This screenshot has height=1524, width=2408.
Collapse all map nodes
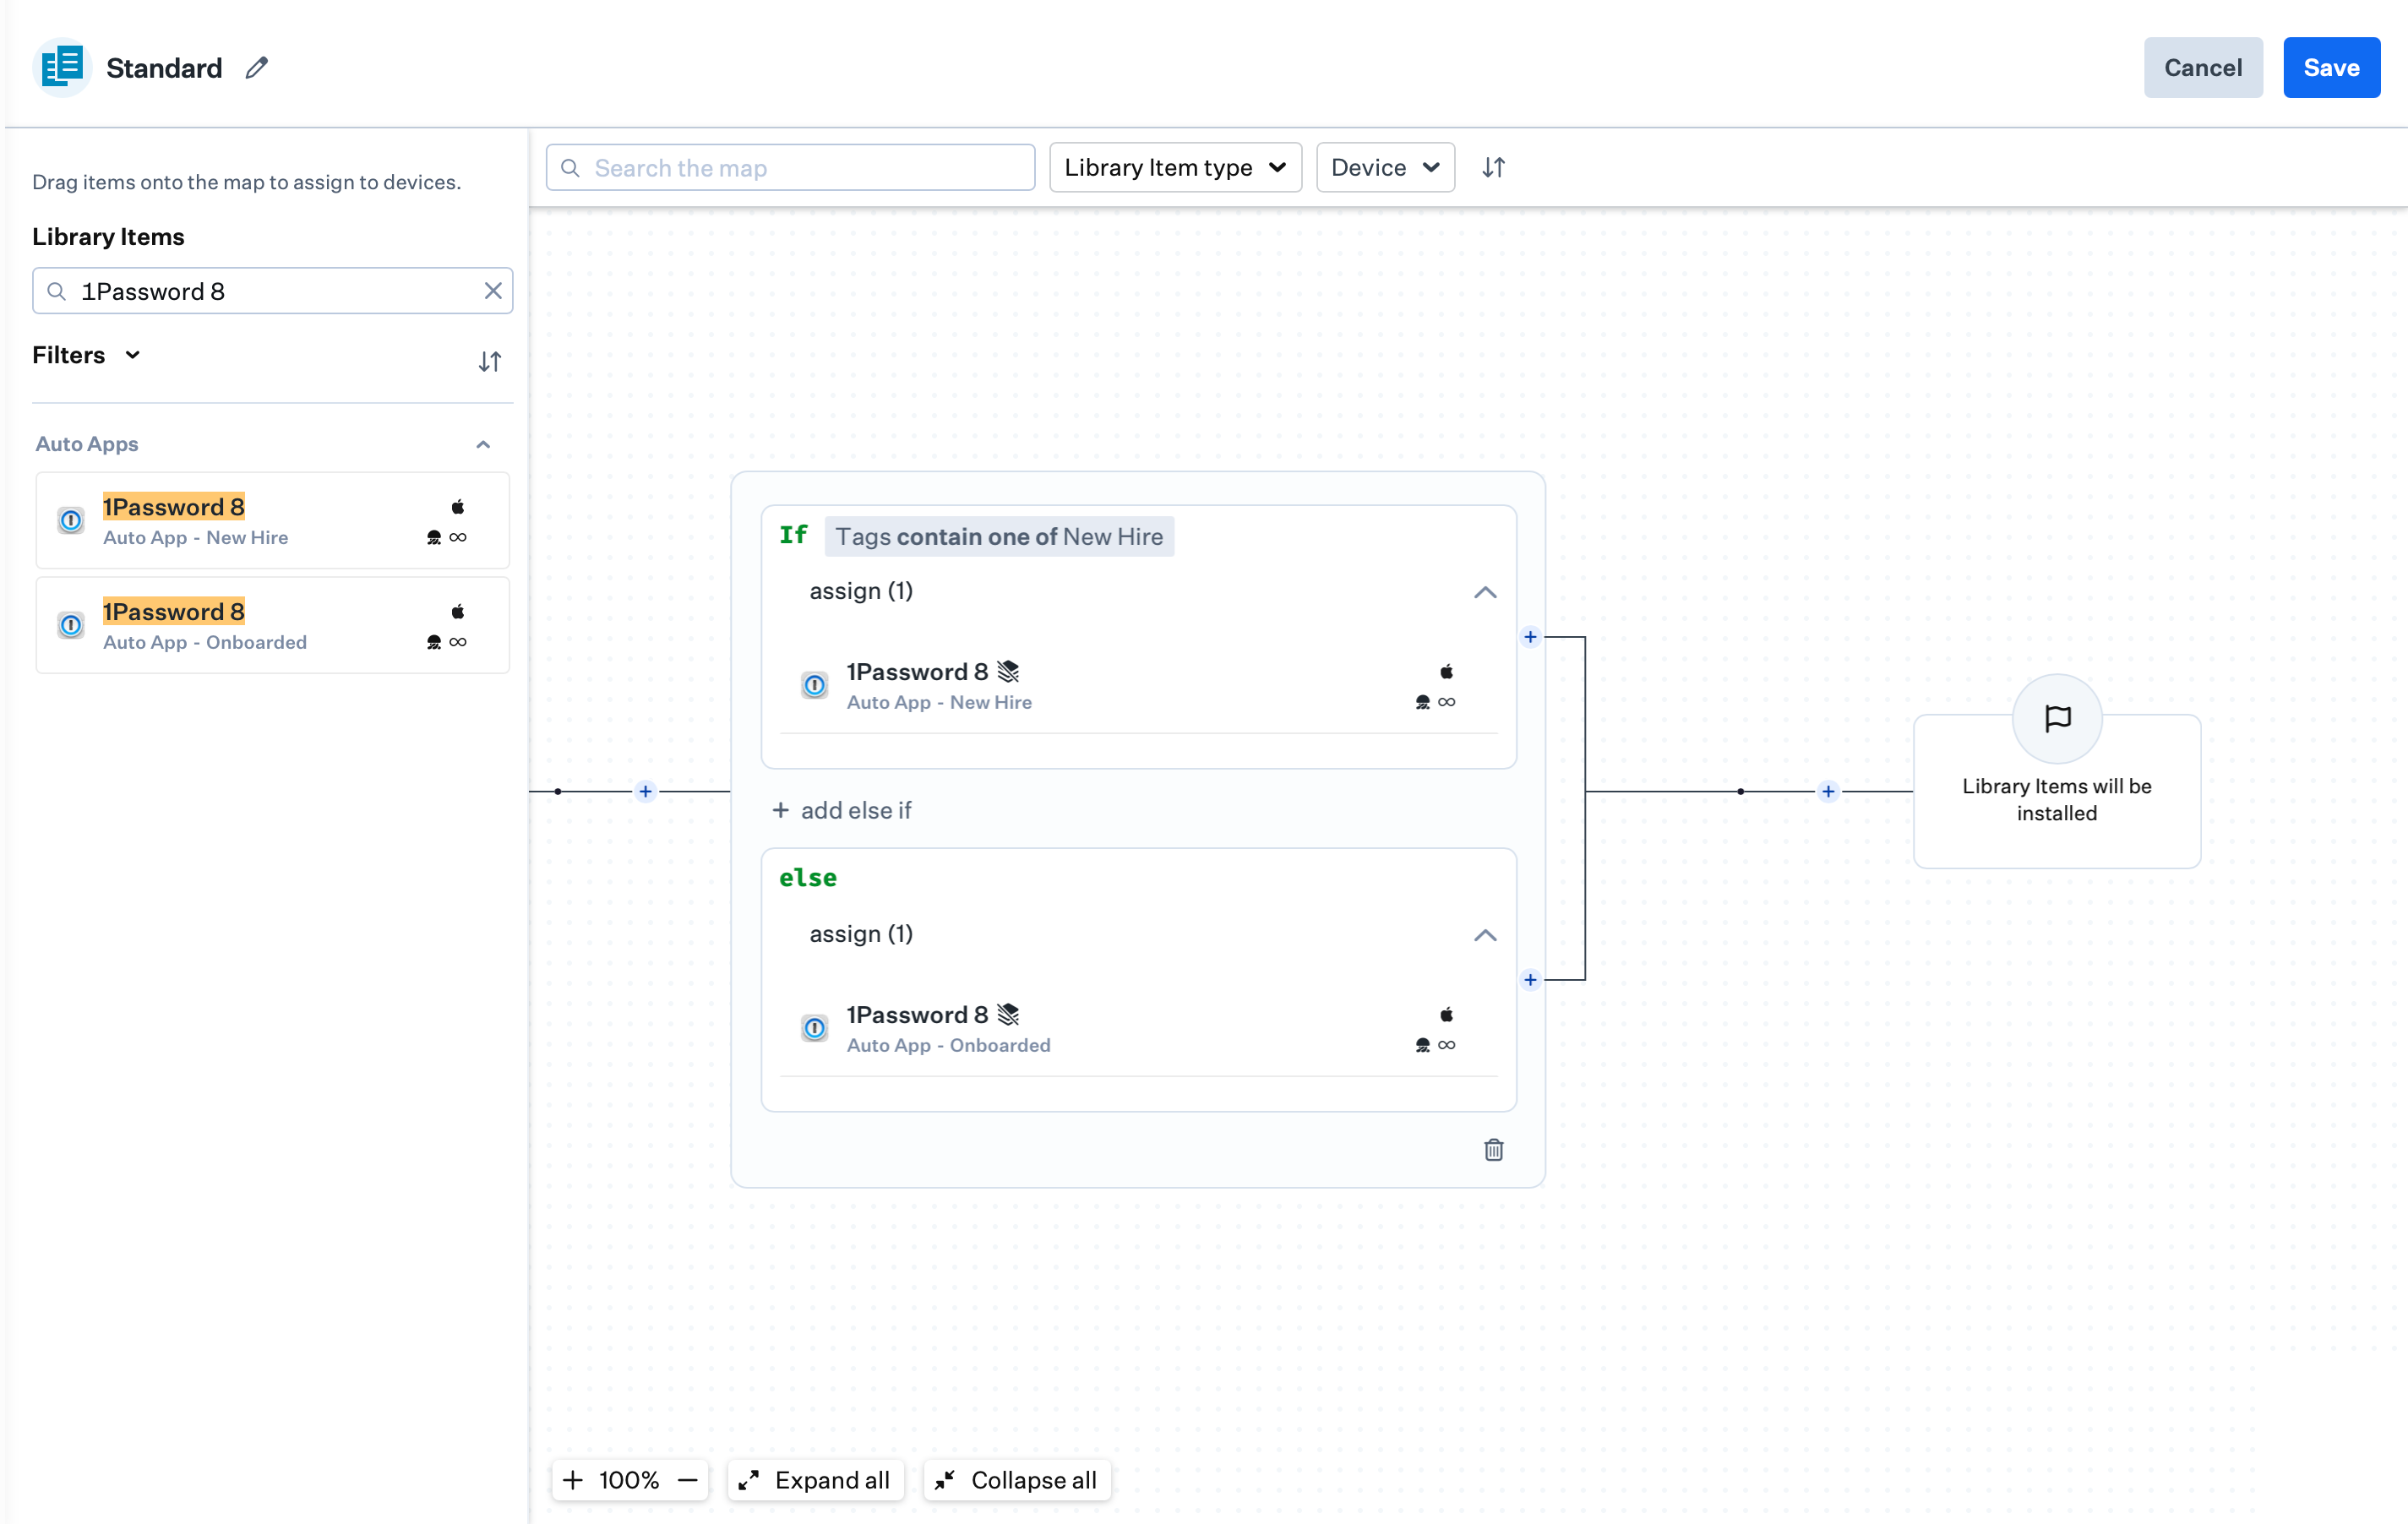(1016, 1479)
